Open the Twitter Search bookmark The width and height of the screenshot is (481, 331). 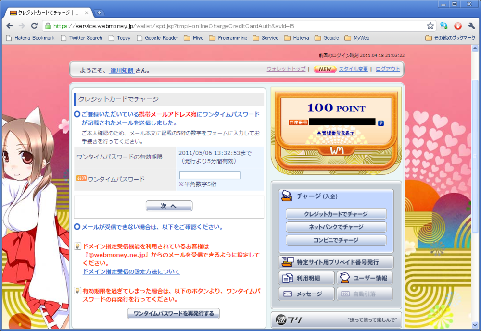click(82, 38)
